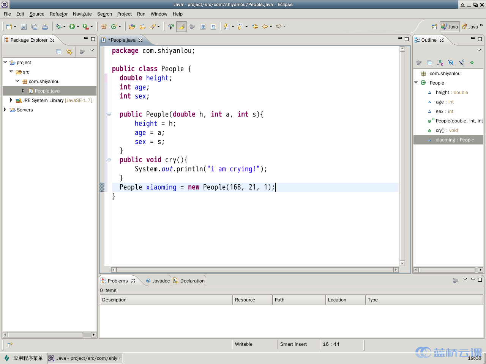Expand the JRE System Library node
The image size is (486, 364).
[x=11, y=100]
